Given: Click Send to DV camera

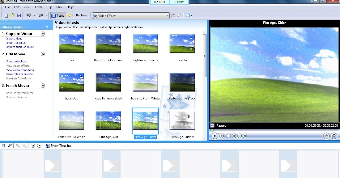Looking at the screenshot, I should [18, 97].
